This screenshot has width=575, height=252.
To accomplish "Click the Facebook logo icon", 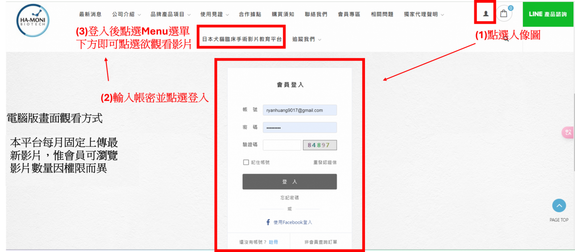I will (x=268, y=222).
